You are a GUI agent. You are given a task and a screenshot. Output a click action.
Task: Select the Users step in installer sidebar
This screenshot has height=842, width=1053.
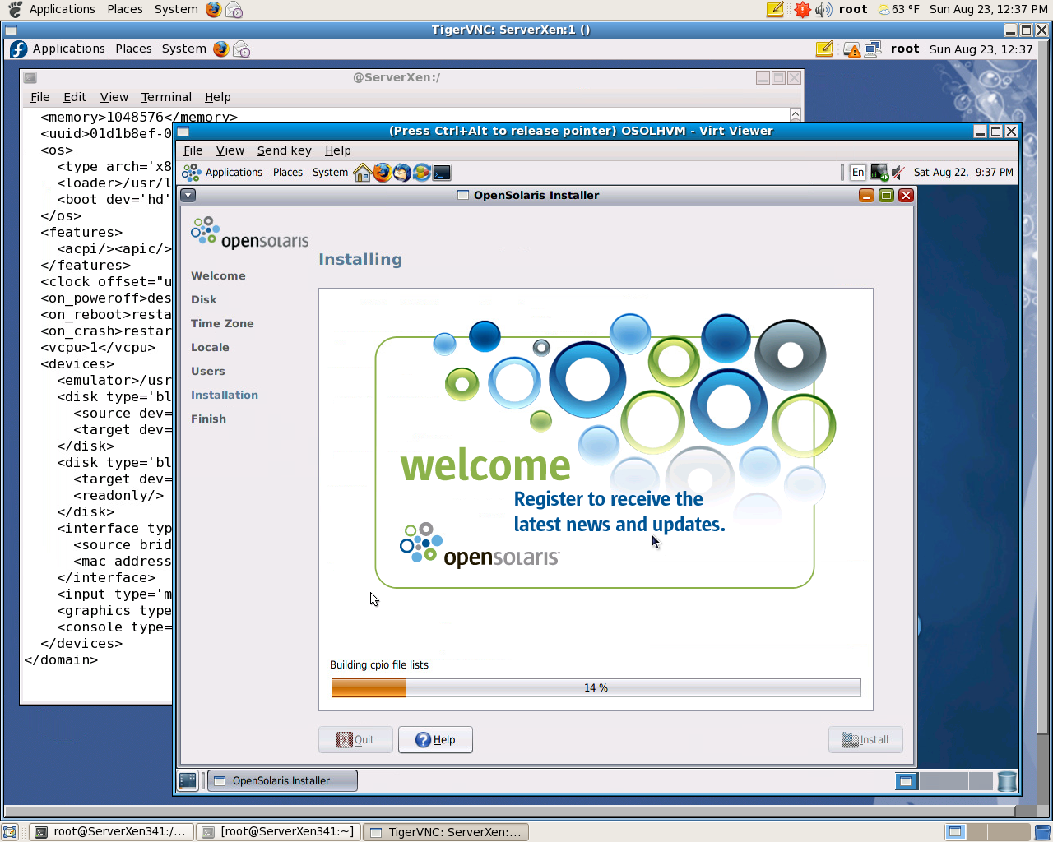coord(208,372)
